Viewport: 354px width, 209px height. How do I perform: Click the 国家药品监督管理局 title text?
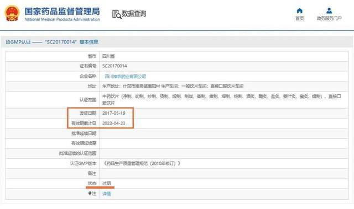click(x=62, y=11)
